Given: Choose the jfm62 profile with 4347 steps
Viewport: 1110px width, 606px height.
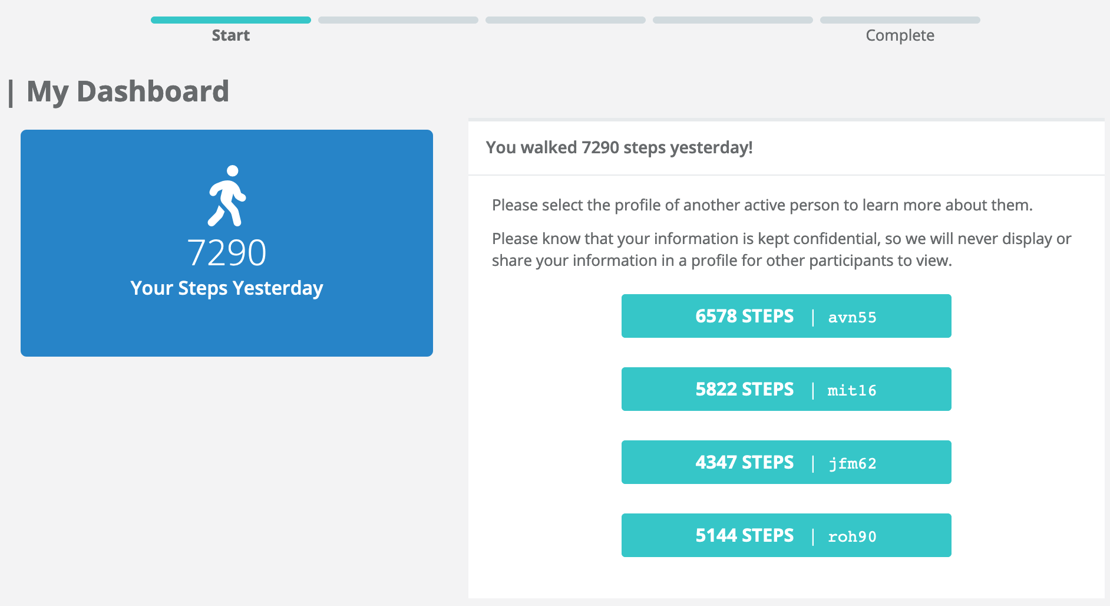Looking at the screenshot, I should click(786, 462).
